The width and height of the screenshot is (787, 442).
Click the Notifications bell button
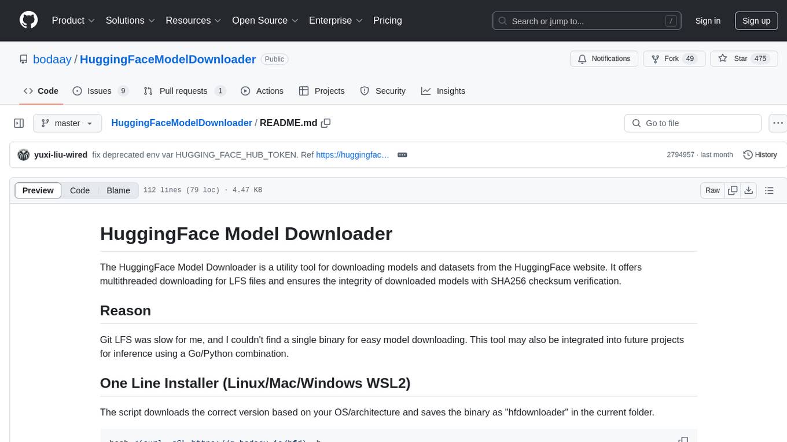pyautogui.click(x=604, y=58)
